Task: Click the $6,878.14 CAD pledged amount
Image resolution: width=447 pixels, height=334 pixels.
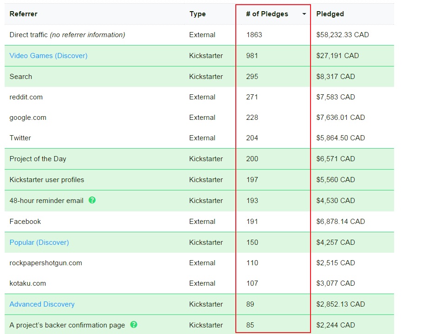Action: tap(341, 222)
